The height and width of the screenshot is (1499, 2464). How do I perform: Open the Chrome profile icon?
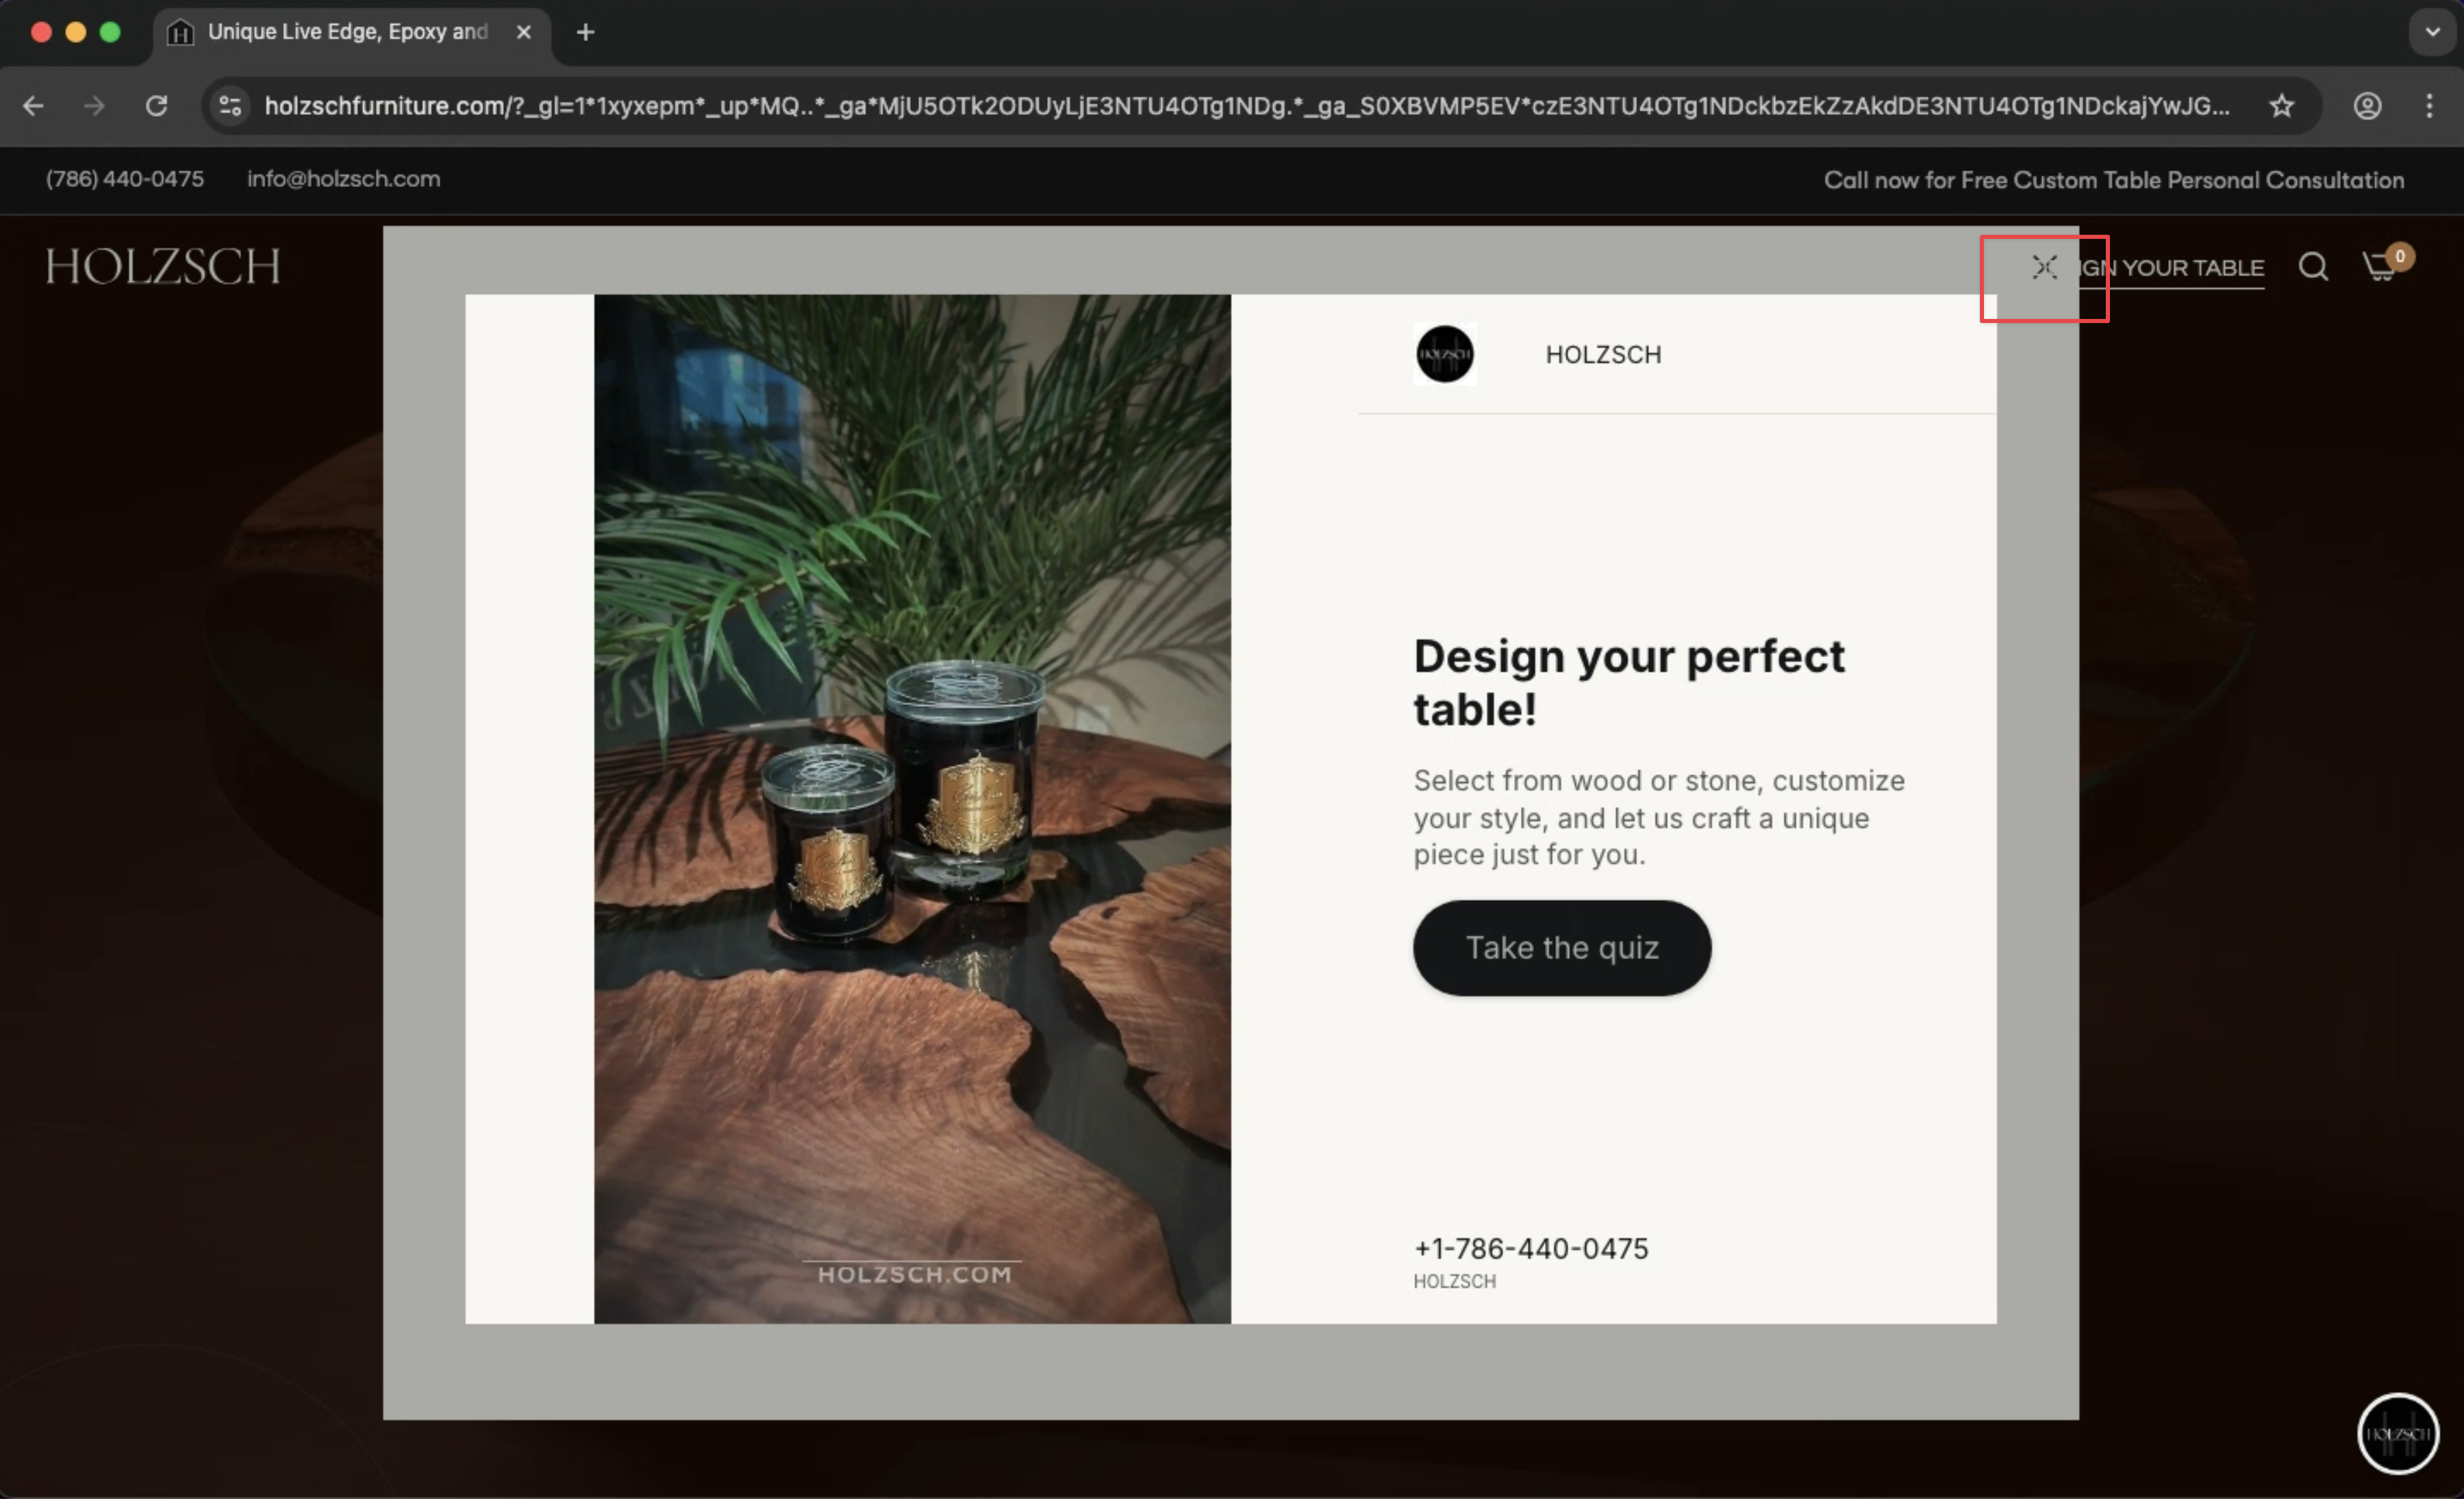pyautogui.click(x=2367, y=106)
